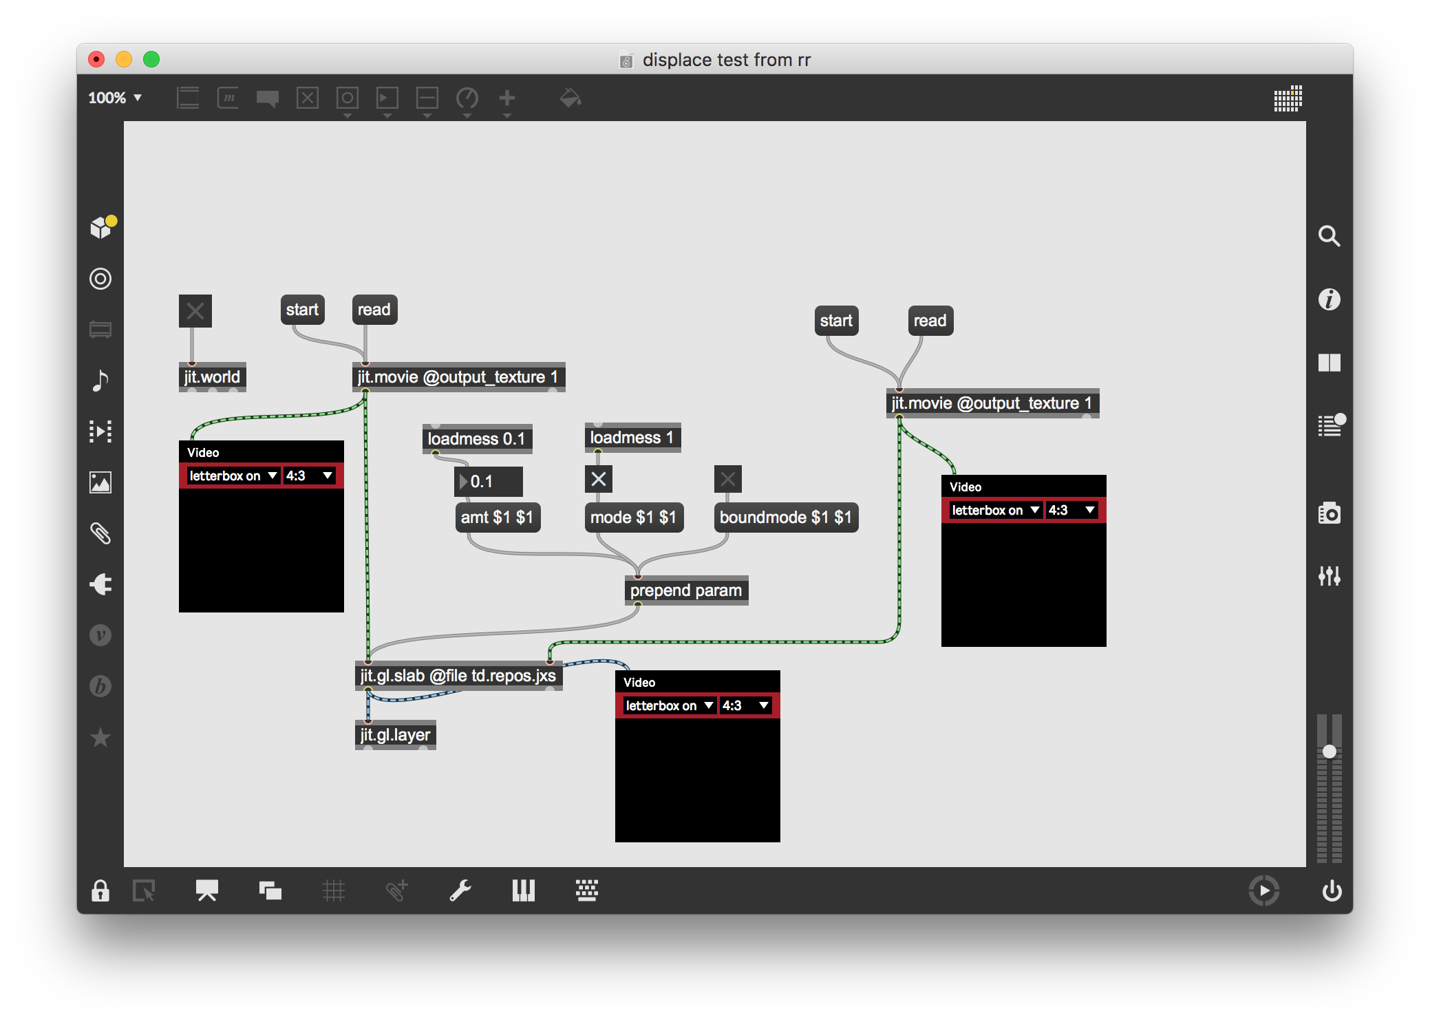The image size is (1430, 1024).
Task: Click the read message above left jit.movie
Action: [x=374, y=310]
